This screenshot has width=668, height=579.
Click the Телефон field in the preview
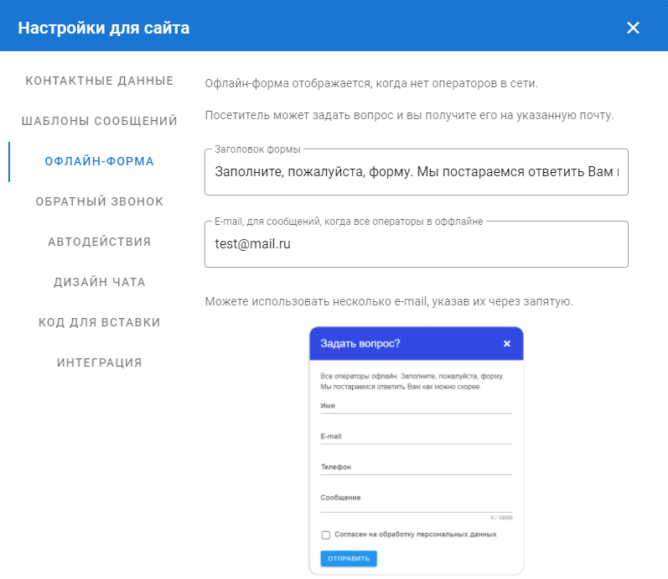(416, 467)
